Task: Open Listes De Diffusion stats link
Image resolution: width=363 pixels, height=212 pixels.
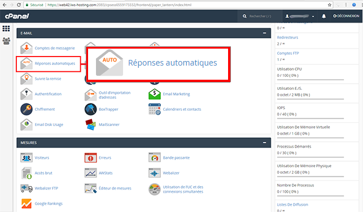Action: coord(292,205)
